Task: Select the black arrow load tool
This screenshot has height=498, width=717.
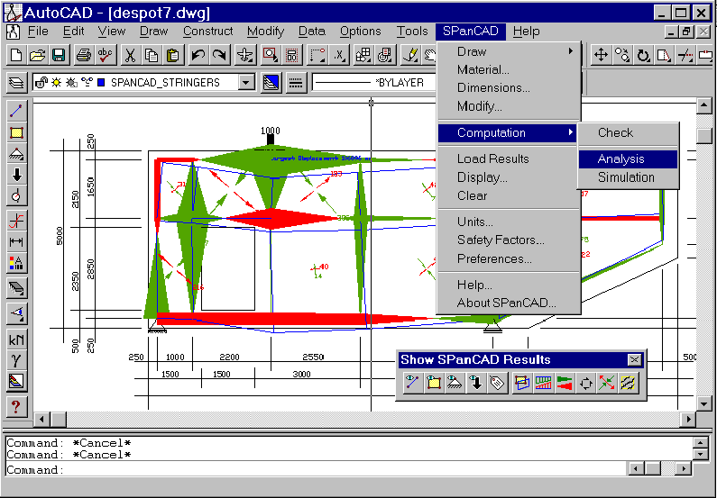Action: [x=16, y=175]
